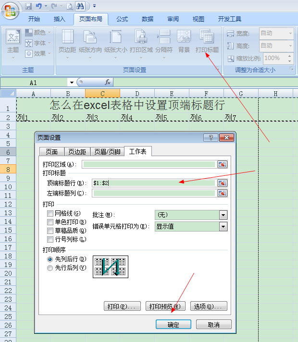Select the 先行后列 radio button

pos(50,268)
